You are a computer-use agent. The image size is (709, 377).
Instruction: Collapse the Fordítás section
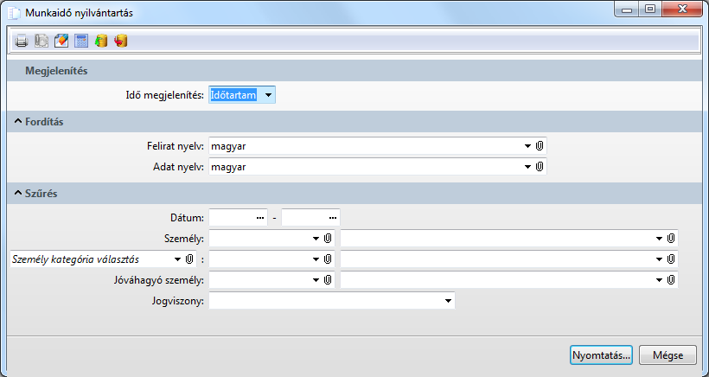pyautogui.click(x=18, y=122)
